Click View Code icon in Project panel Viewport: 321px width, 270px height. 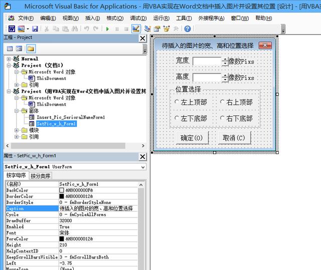(10, 48)
